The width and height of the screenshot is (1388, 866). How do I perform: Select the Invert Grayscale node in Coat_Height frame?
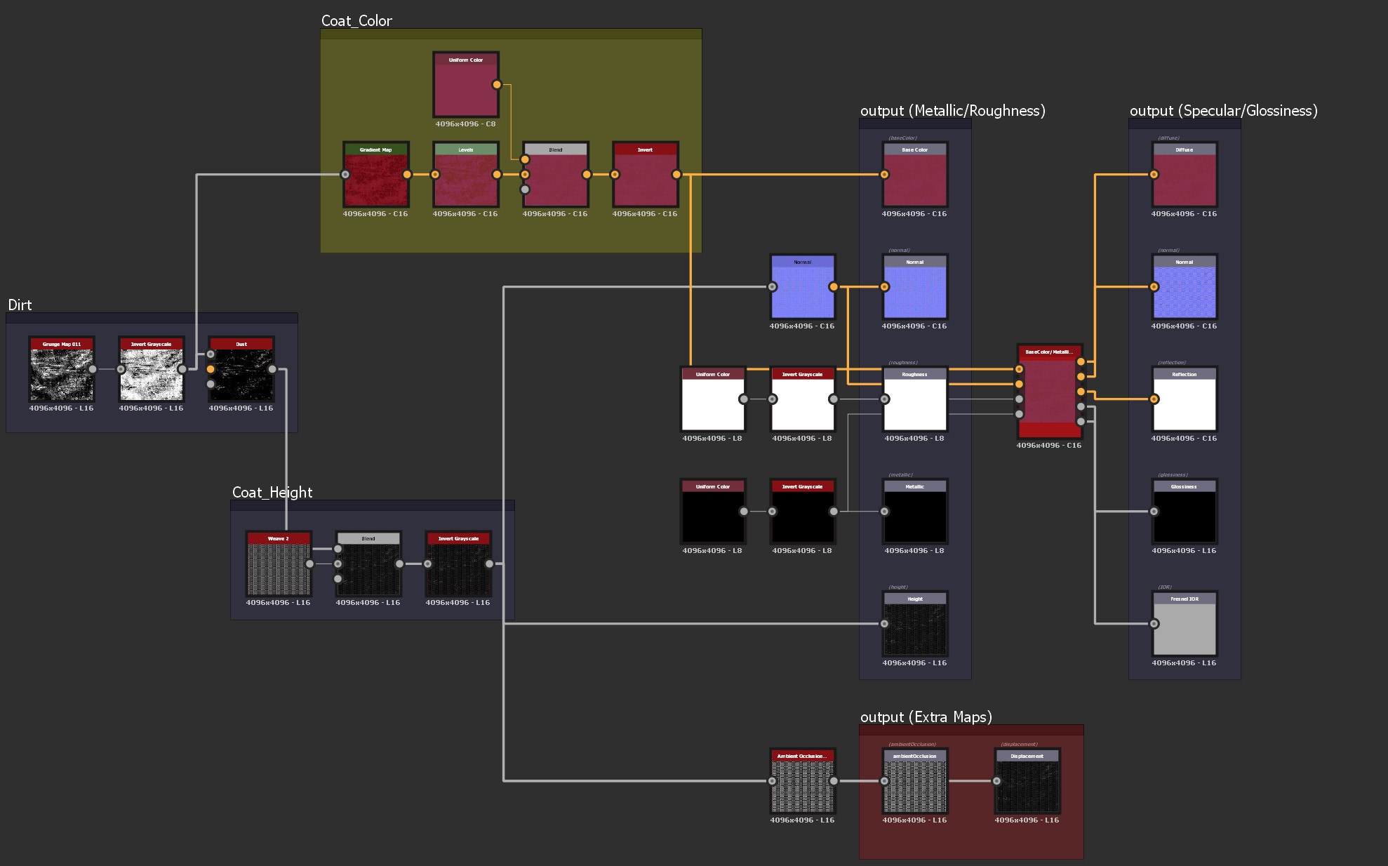[458, 563]
